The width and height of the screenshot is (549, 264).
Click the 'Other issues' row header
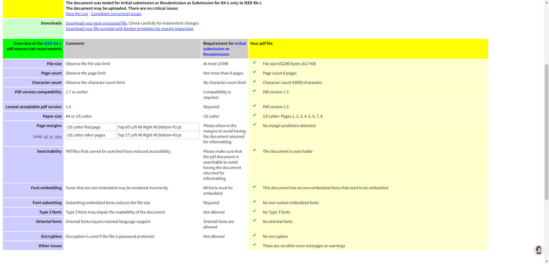tap(33, 246)
